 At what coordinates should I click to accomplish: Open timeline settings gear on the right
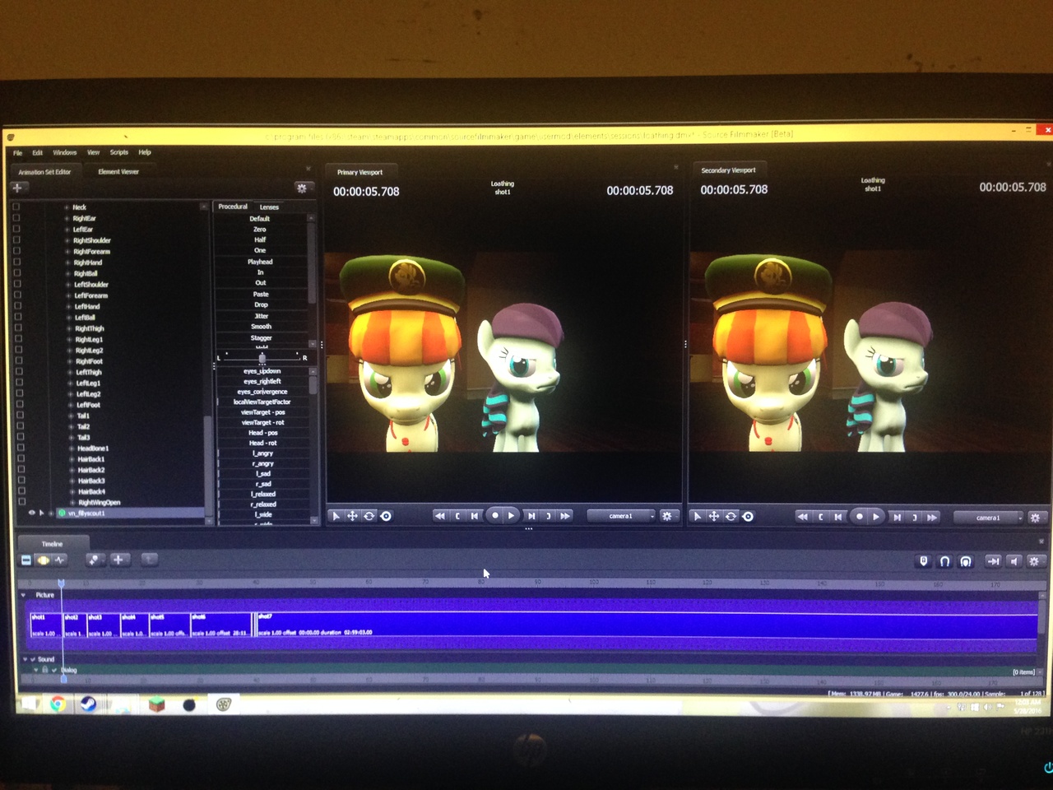tap(1034, 561)
